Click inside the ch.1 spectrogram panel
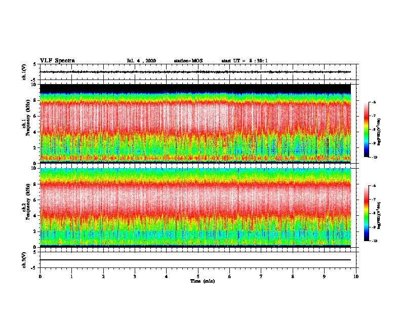The width and height of the screenshot is (401, 310). pyautogui.click(x=195, y=124)
